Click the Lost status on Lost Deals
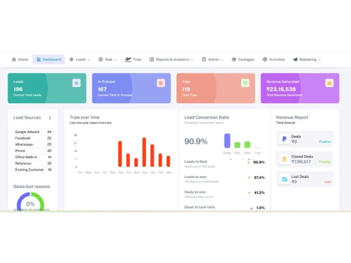Image resolution: width=351 pixels, height=263 pixels. 328,182
